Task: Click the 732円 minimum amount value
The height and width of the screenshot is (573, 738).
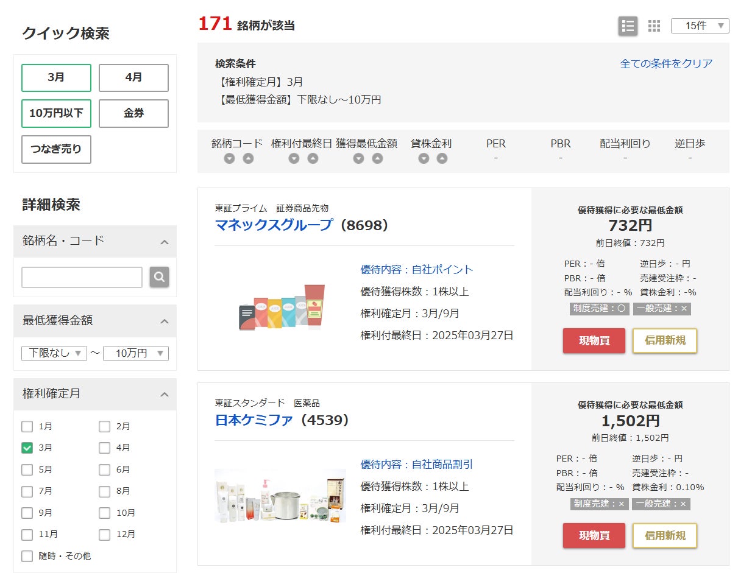Action: click(x=630, y=226)
